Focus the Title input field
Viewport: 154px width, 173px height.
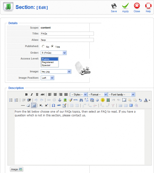(67, 34)
